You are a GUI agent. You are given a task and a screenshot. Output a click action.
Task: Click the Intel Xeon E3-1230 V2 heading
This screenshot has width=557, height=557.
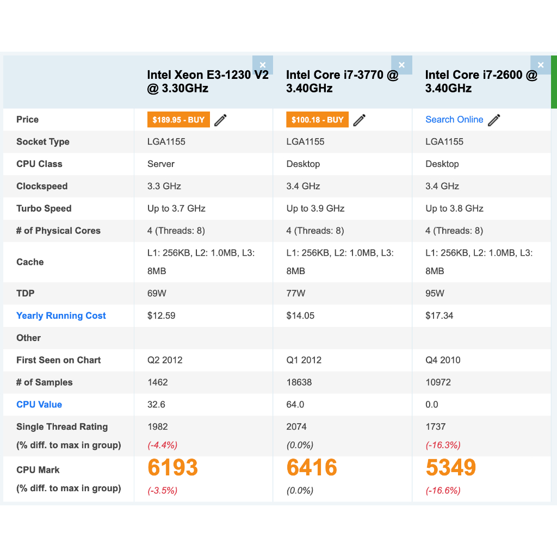(x=208, y=82)
